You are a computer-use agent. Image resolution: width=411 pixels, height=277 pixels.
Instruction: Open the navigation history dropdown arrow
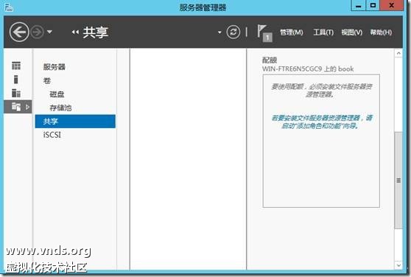(x=49, y=32)
